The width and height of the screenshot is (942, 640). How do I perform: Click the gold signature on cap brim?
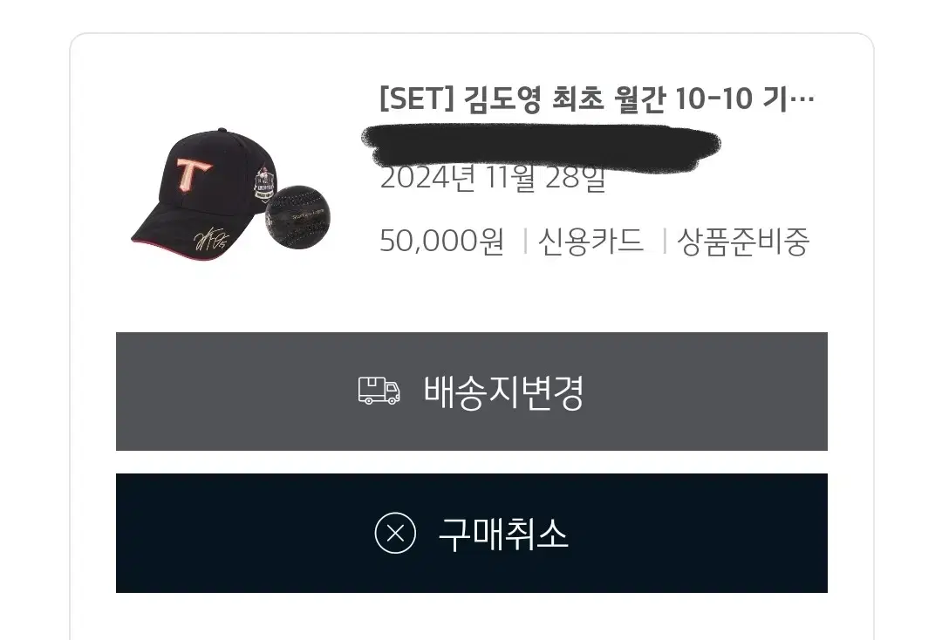click(x=211, y=238)
